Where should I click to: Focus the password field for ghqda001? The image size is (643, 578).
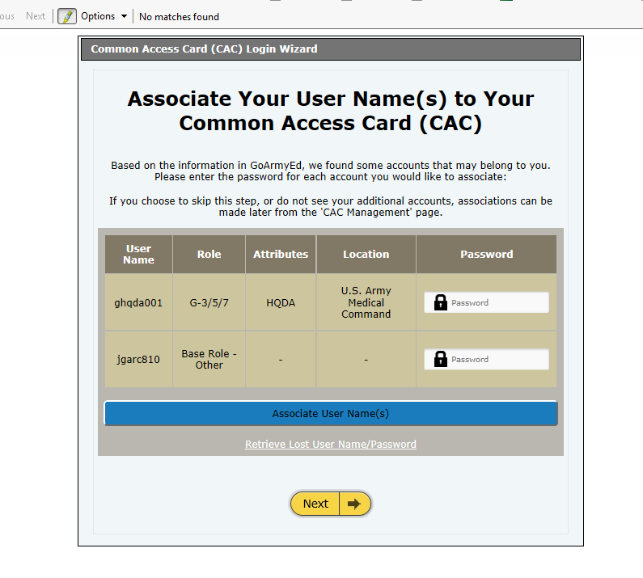point(486,302)
